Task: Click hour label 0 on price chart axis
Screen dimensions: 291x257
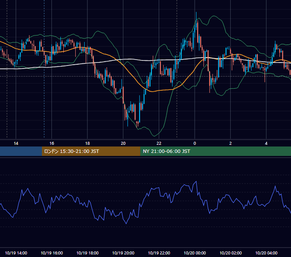Action: [x=195, y=143]
